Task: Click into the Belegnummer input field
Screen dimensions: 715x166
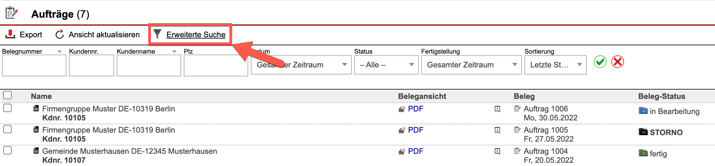Action: click(34, 66)
